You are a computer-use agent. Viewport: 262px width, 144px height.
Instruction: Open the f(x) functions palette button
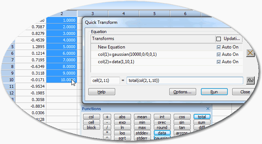pos(250,80)
